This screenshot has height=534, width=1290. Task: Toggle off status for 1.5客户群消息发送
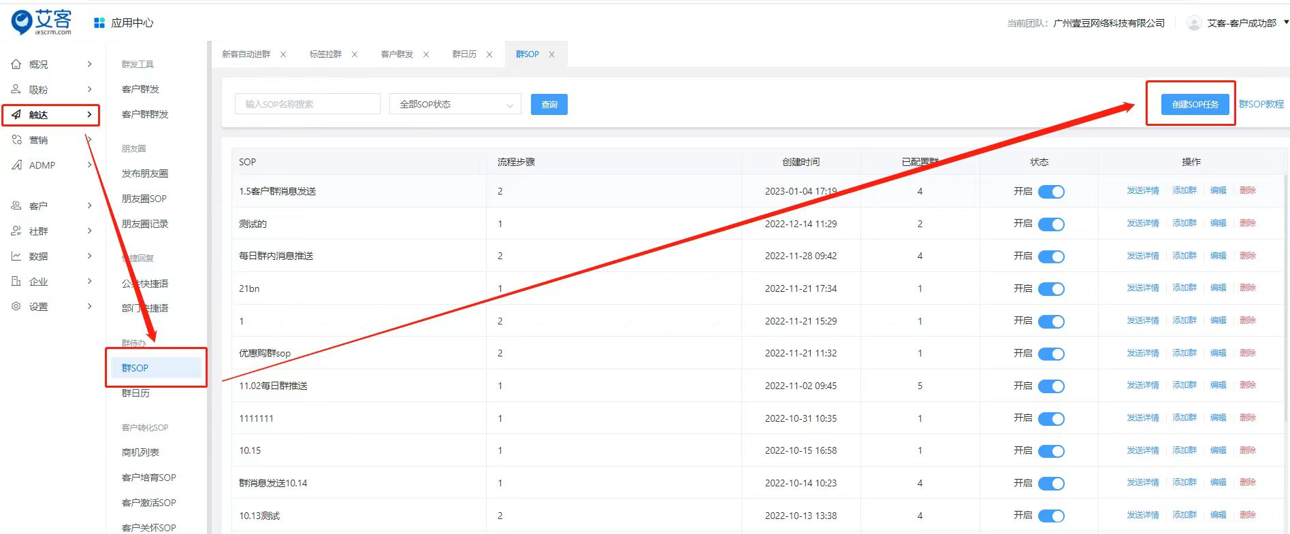(1051, 192)
